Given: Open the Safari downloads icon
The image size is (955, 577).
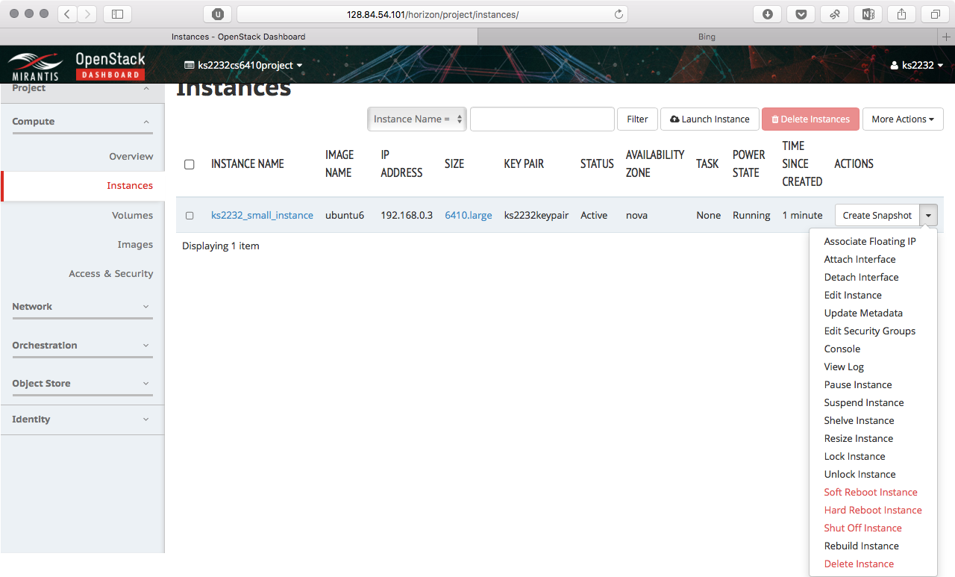Looking at the screenshot, I should (x=767, y=14).
